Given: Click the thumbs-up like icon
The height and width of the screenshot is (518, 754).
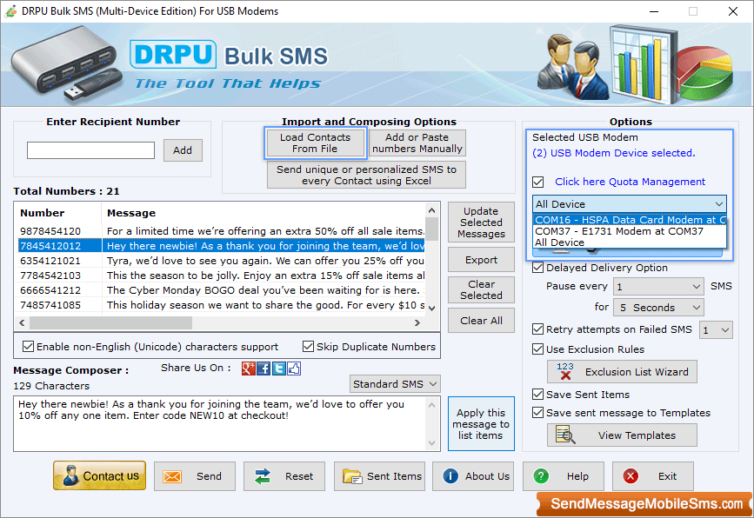Looking at the screenshot, I should click(294, 369).
